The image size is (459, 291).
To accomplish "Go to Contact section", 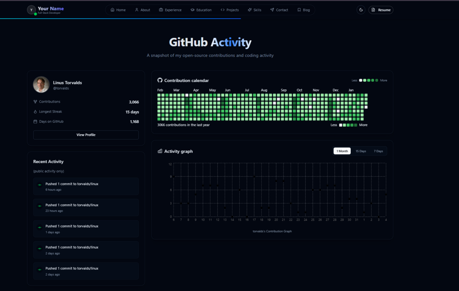I will click(279, 10).
